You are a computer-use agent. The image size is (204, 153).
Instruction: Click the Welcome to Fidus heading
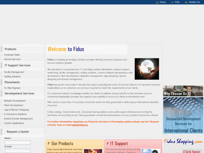pyautogui.click(x=66, y=49)
